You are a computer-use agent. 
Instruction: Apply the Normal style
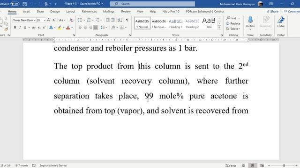click(142, 23)
